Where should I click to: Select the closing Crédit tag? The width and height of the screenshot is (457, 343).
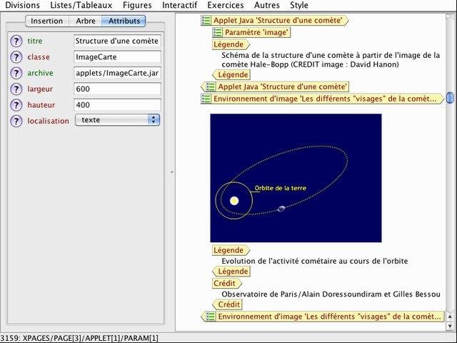click(x=227, y=304)
